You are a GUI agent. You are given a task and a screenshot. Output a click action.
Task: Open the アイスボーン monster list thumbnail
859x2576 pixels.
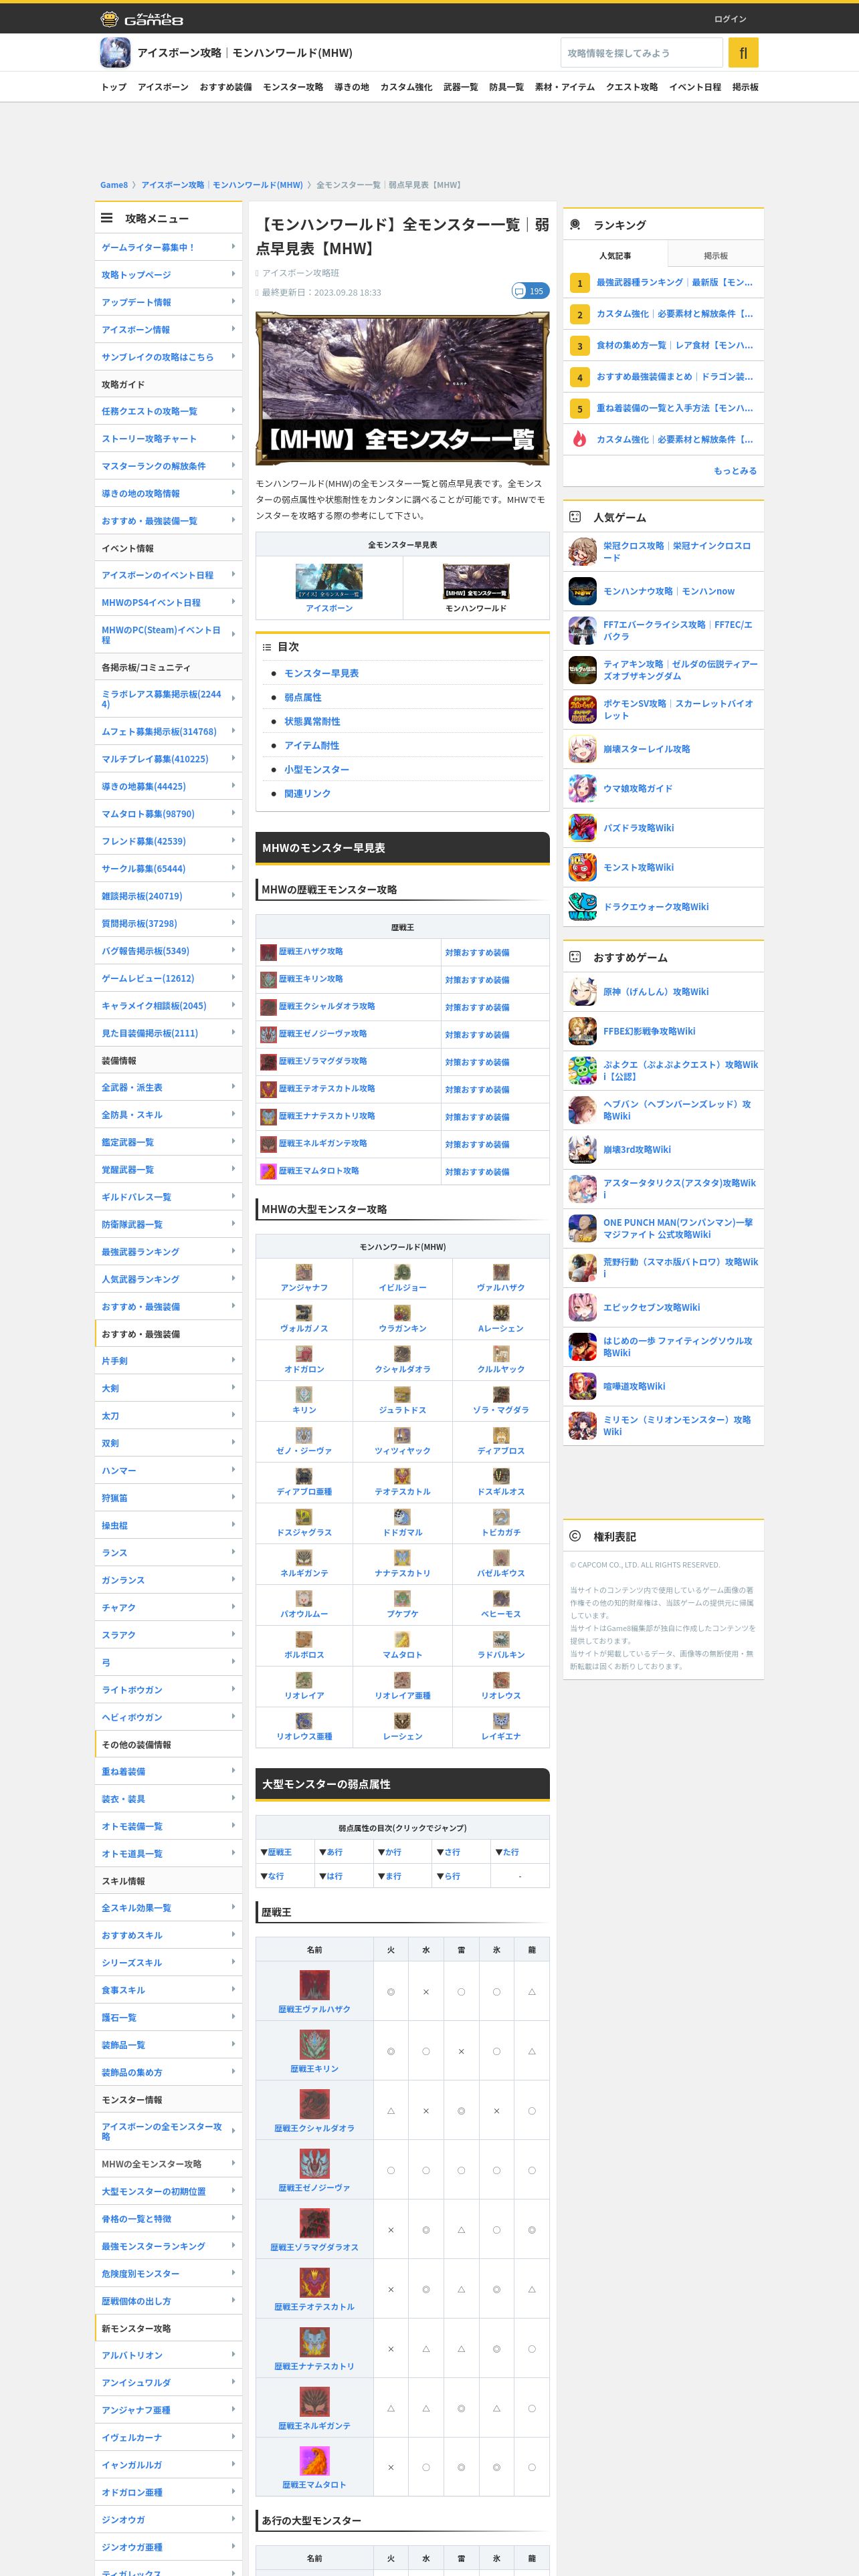click(x=329, y=581)
